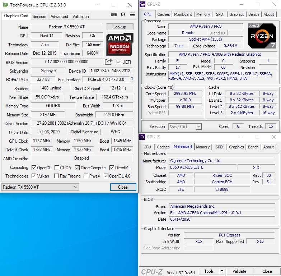Click top CPU-Z window title icon
The image size is (281, 276).
coord(142,4)
